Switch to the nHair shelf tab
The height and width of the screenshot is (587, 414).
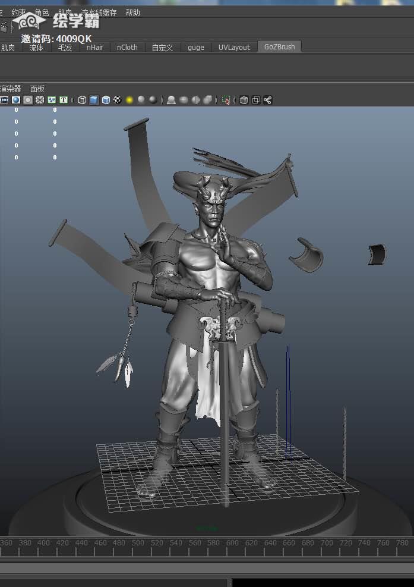[x=94, y=48]
